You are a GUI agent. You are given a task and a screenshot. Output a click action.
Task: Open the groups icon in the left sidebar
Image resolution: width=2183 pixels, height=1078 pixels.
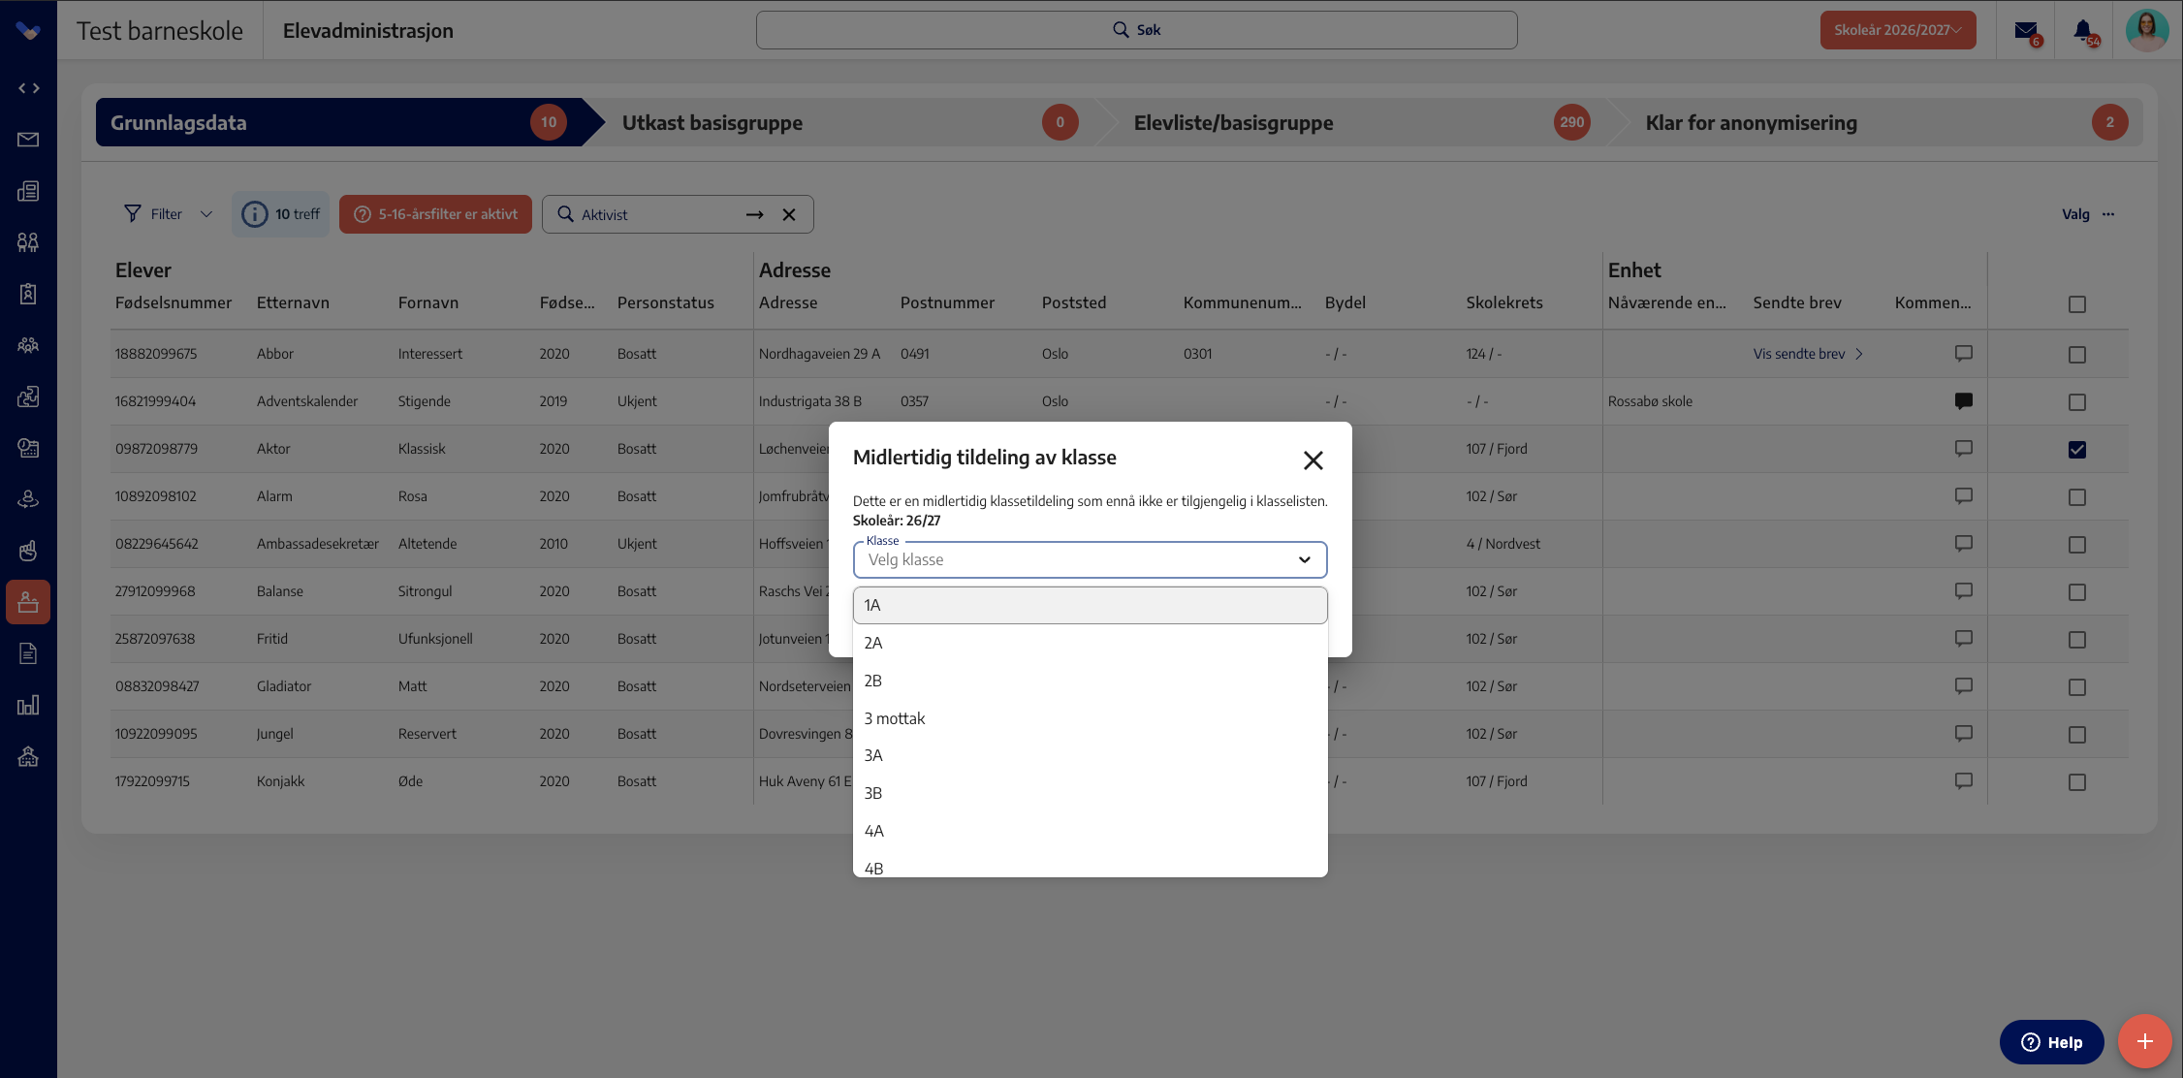[x=28, y=242]
